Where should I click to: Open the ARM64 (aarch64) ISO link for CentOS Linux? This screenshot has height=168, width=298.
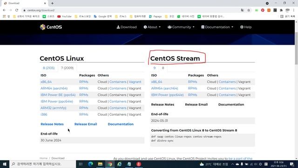tap(54, 88)
